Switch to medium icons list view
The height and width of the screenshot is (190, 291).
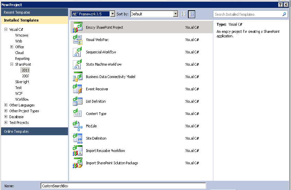click(191, 14)
